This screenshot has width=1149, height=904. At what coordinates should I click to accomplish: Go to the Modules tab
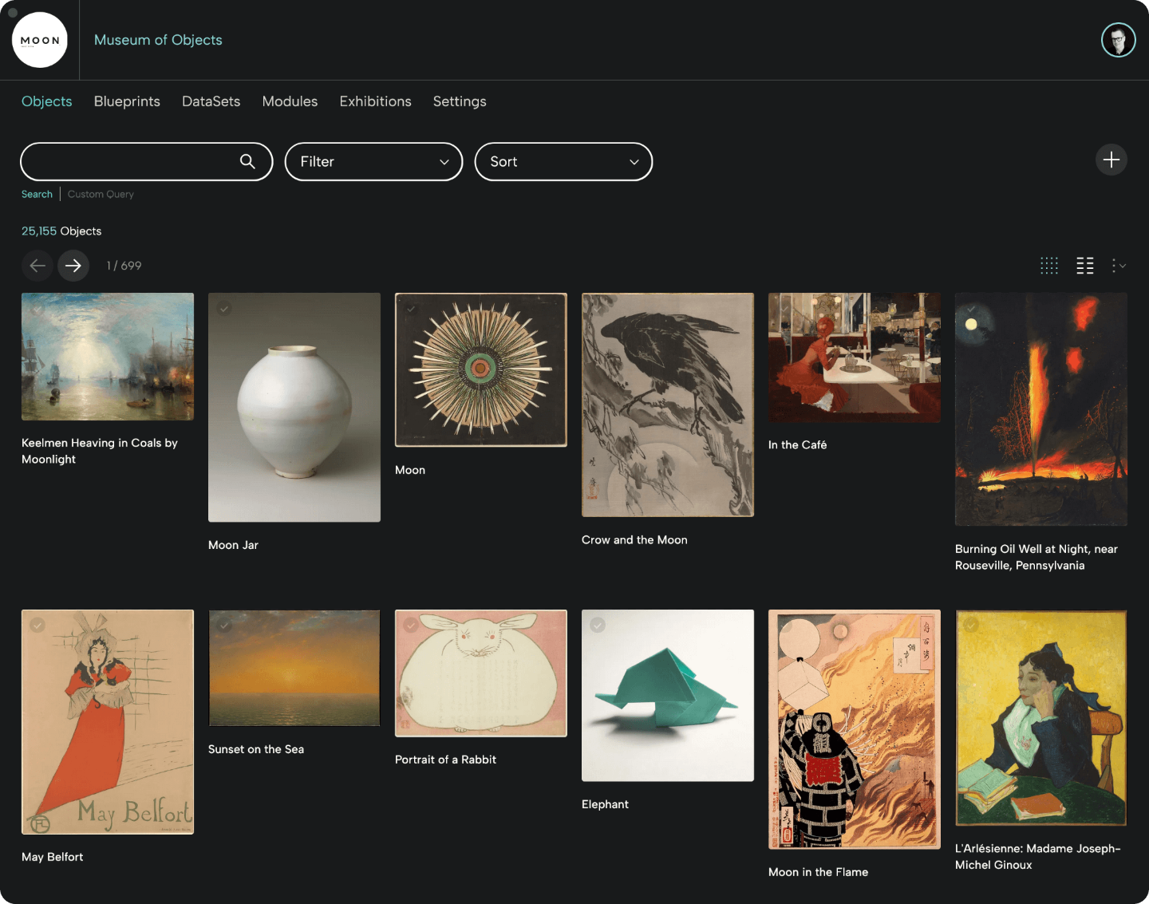click(x=290, y=101)
